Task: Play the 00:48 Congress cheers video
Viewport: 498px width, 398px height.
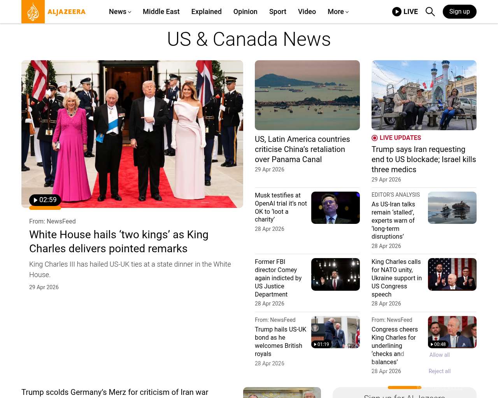Action: 438,344
